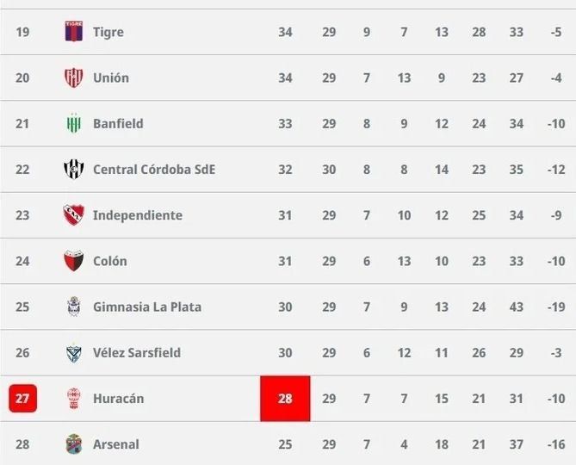Viewport: 576px width, 465px height.
Task: Open the Independiente team name link
Action: pos(138,215)
